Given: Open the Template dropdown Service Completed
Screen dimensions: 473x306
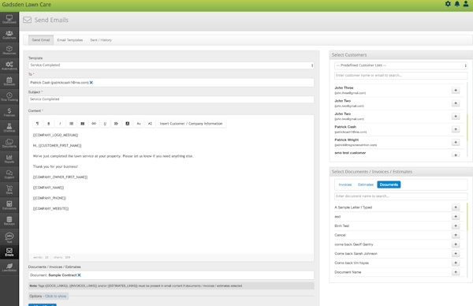Looking at the screenshot, I should [171, 65].
